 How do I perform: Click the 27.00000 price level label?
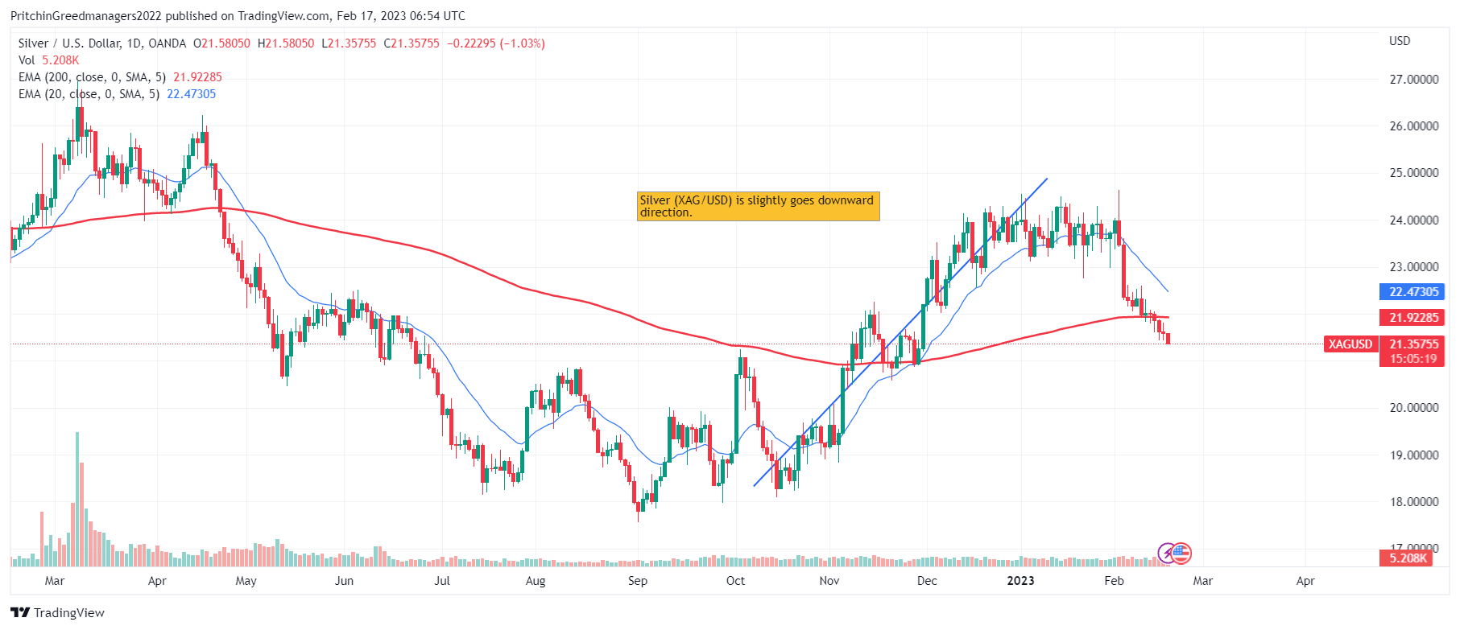1414,80
